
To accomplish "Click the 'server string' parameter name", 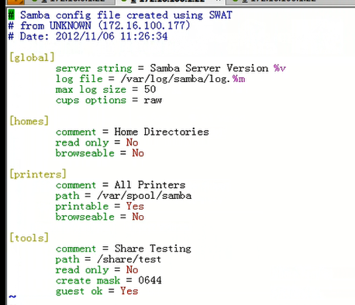I will 94,68.
